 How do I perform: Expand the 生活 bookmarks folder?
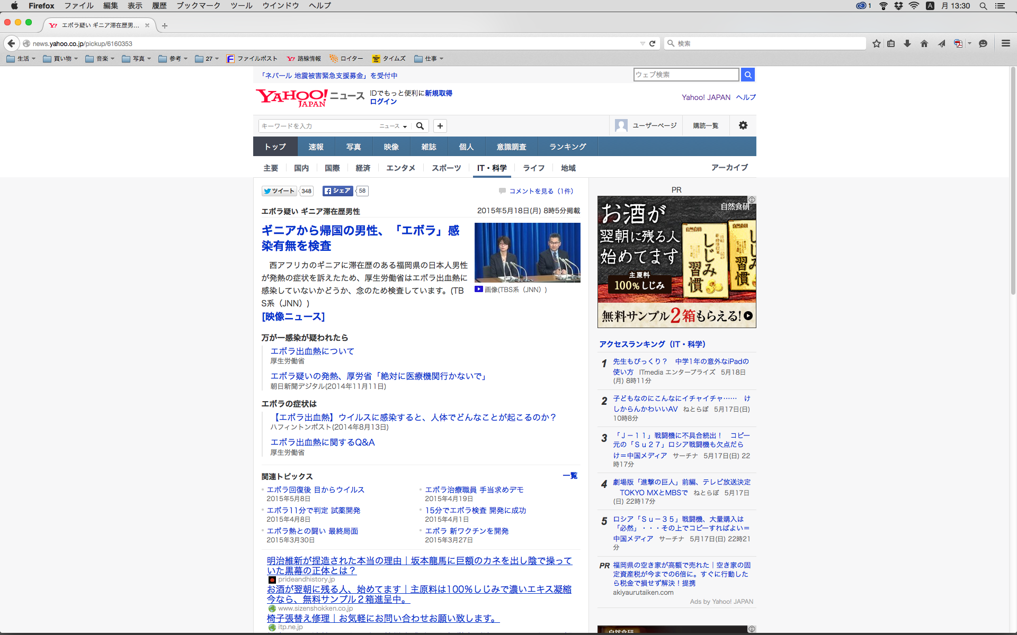click(x=21, y=59)
